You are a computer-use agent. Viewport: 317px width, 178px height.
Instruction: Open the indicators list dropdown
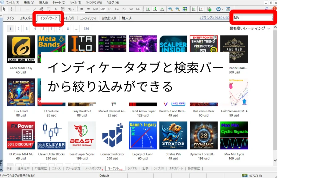click(210, 9)
